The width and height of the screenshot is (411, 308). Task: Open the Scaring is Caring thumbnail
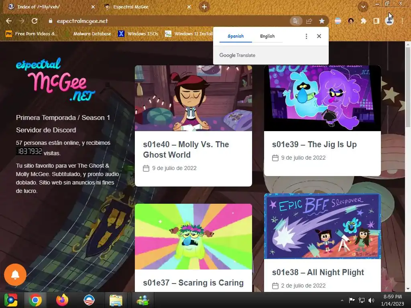tap(193, 237)
